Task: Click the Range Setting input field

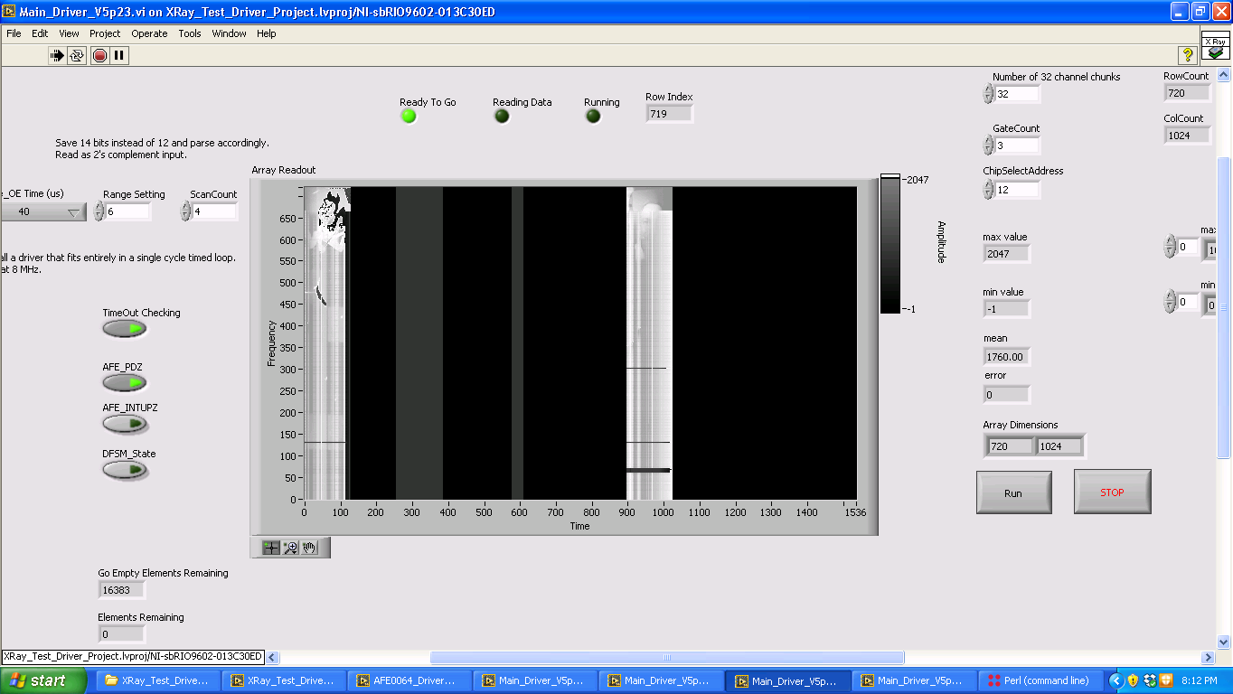Action: [x=127, y=211]
